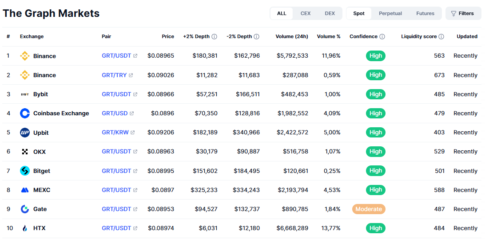Click the MEXC exchange logo
485x239 pixels.
(25, 190)
